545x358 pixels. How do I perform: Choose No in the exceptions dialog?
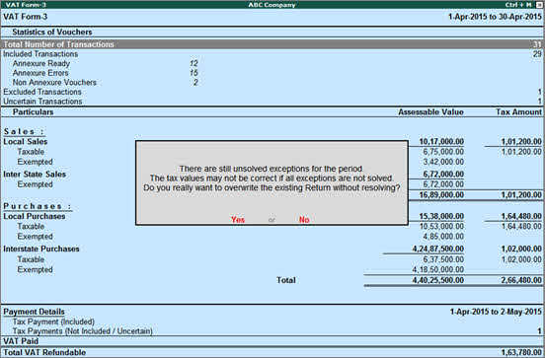(x=304, y=220)
